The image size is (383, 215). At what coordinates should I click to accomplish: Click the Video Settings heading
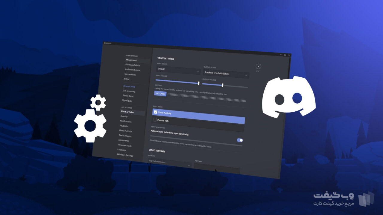point(157,151)
